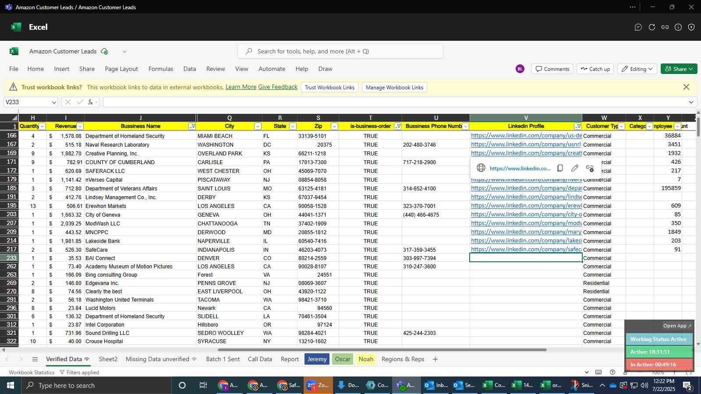Screen dimensions: 701x394
Task: Click the horizontal scrollbar thumb
Action: (x=382, y=350)
